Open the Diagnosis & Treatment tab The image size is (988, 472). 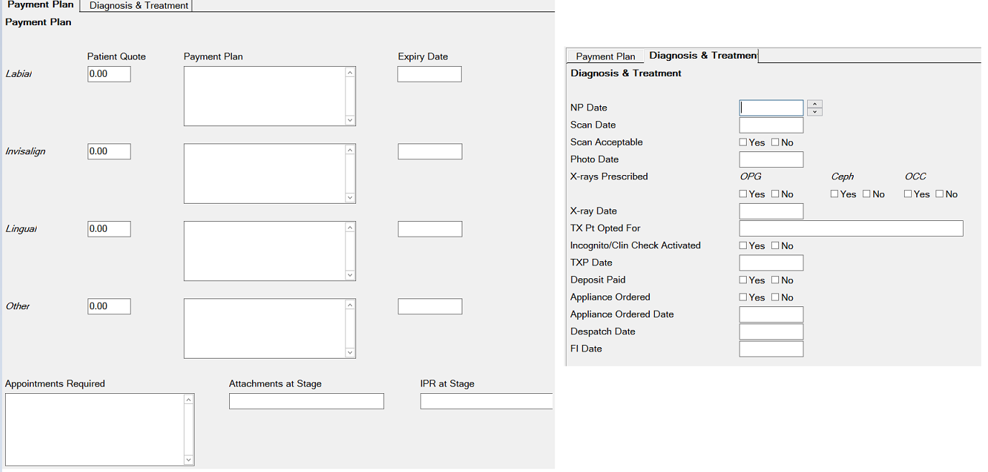point(702,55)
